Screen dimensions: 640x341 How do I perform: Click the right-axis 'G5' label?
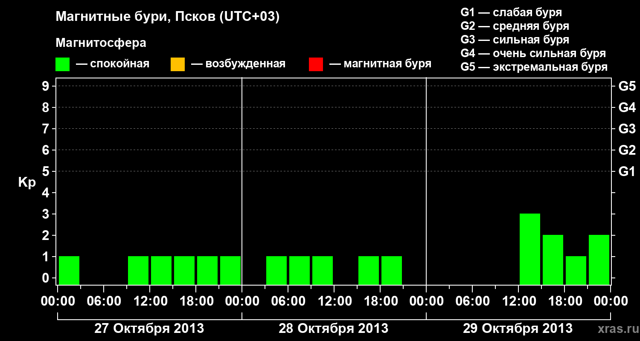[627, 87]
